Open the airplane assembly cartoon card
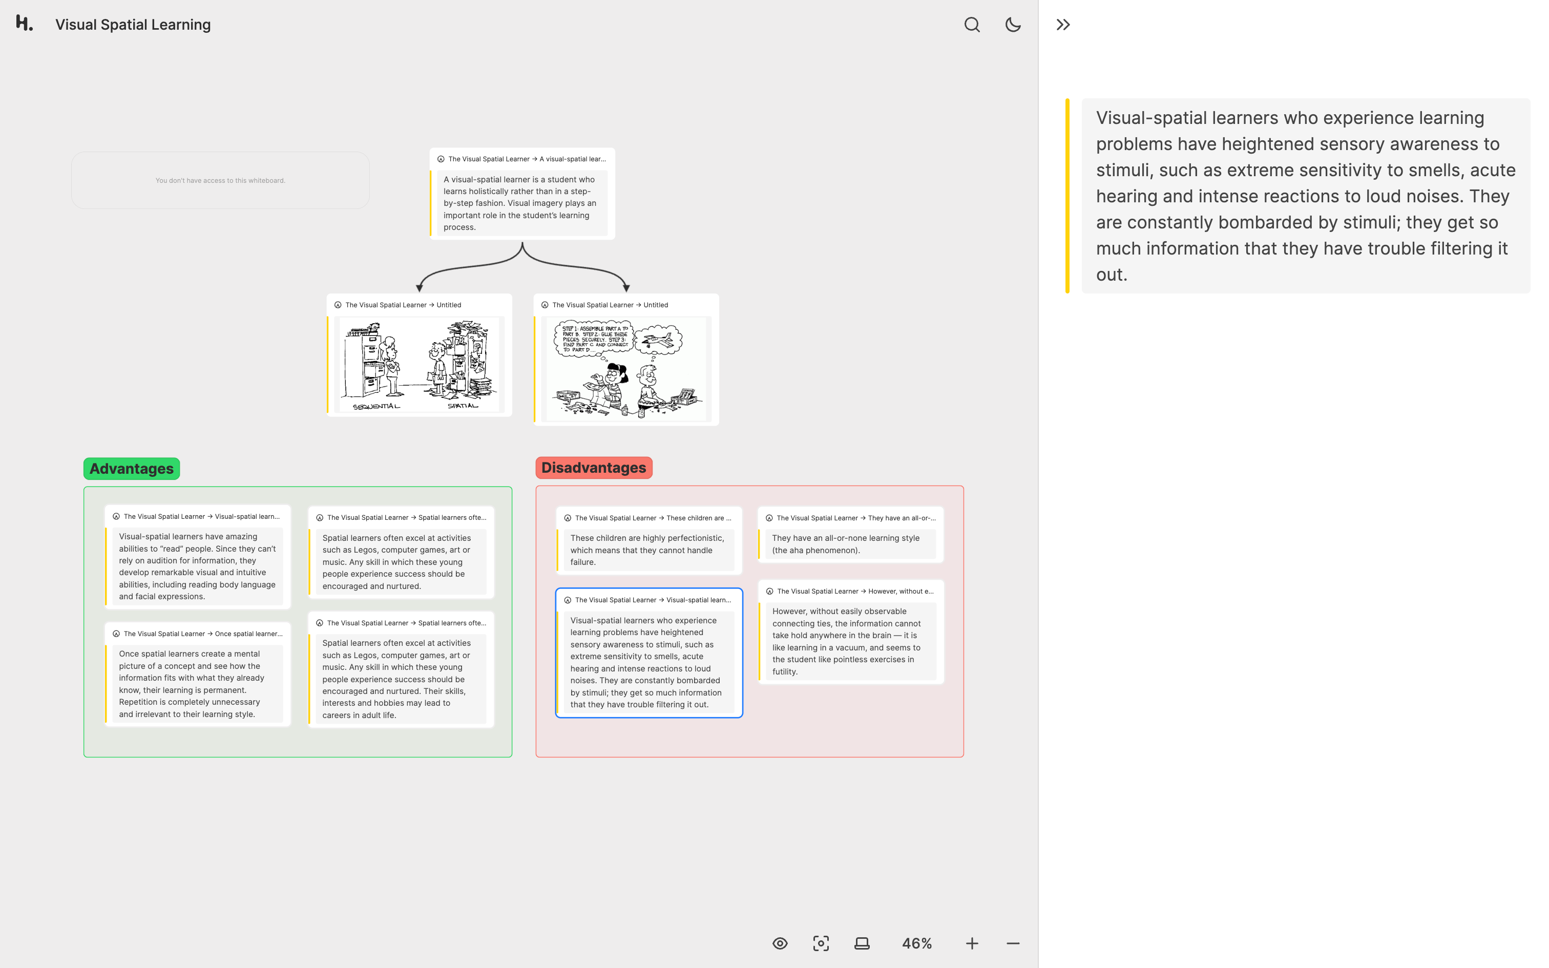This screenshot has height=968, width=1549. click(x=625, y=369)
